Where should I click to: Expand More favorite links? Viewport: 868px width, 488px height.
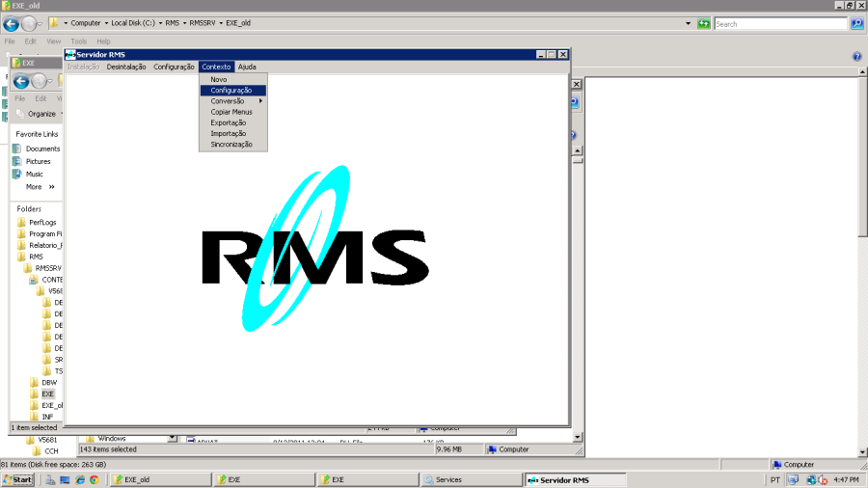click(40, 187)
